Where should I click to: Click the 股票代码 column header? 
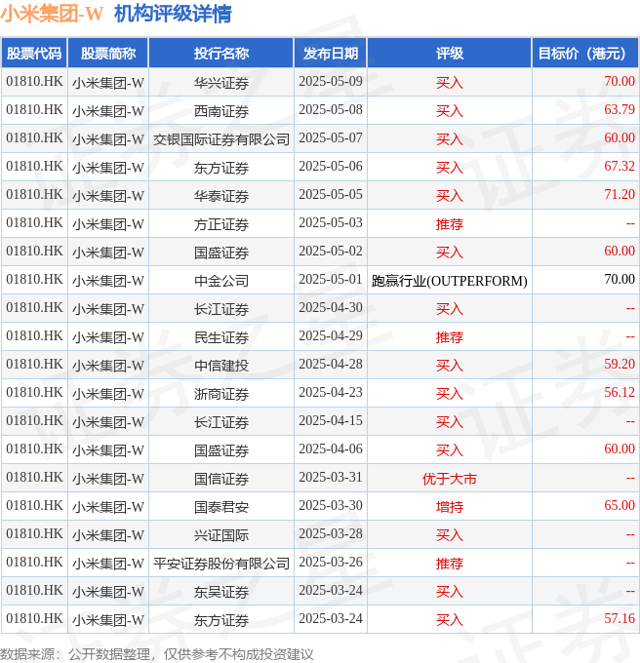point(34,53)
